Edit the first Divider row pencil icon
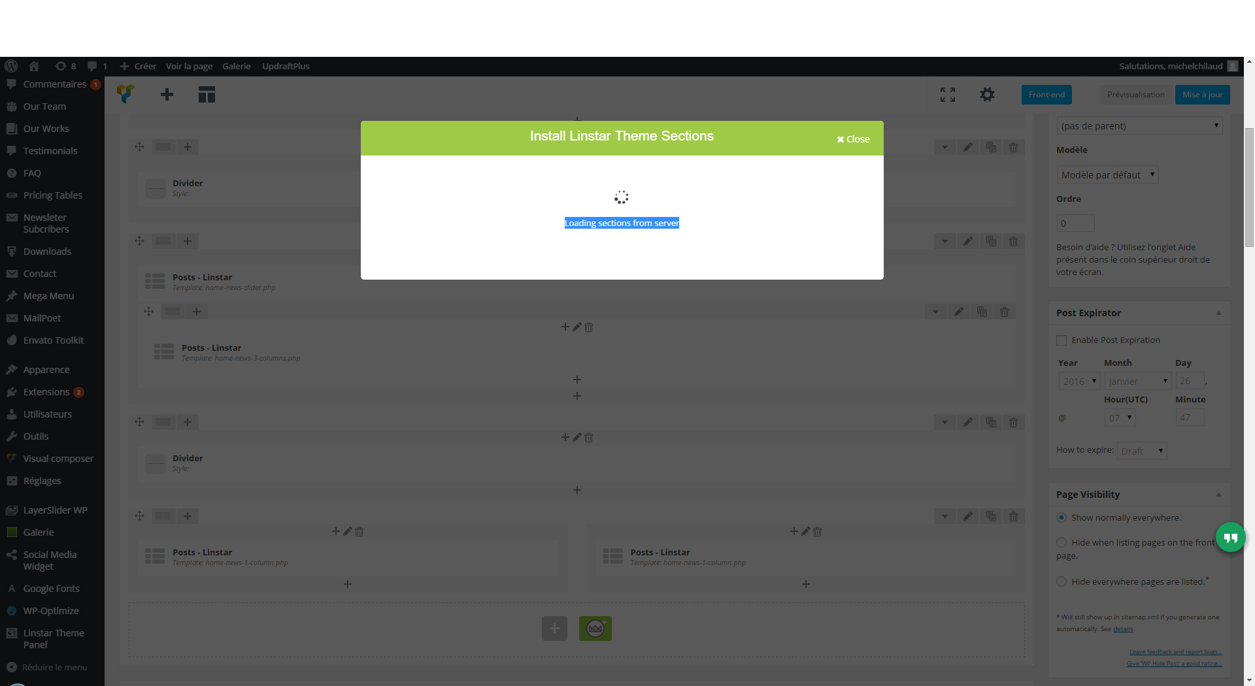Screen dimensions: 1255x686 (968, 147)
